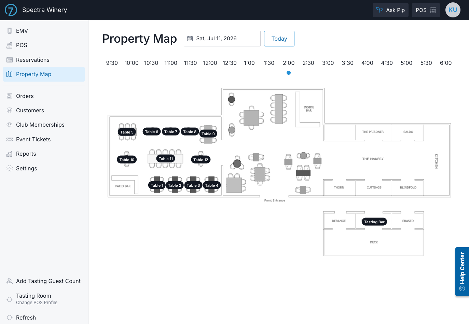Viewport: 469px width, 324px height.
Task: Select Table 3 on the map
Action: coord(193,185)
